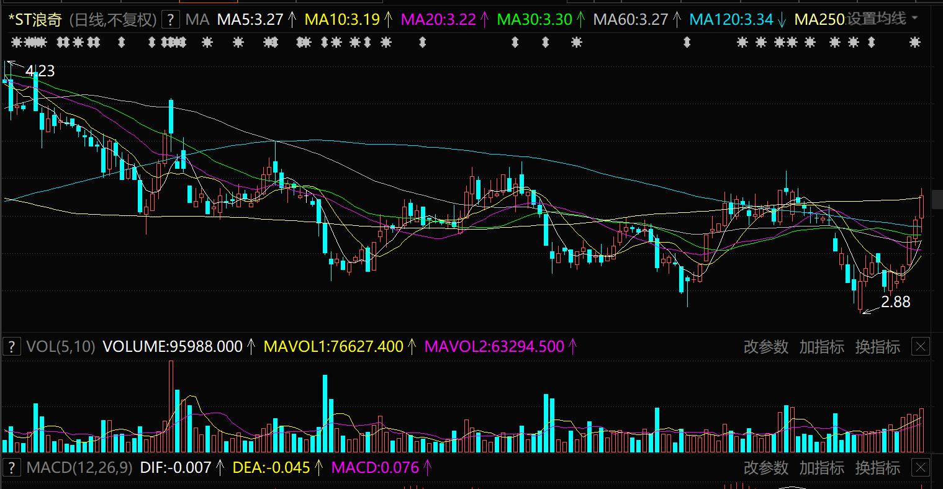Click the MAVOL1:76627.400 readout
The width and height of the screenshot is (943, 489).
click(x=334, y=346)
